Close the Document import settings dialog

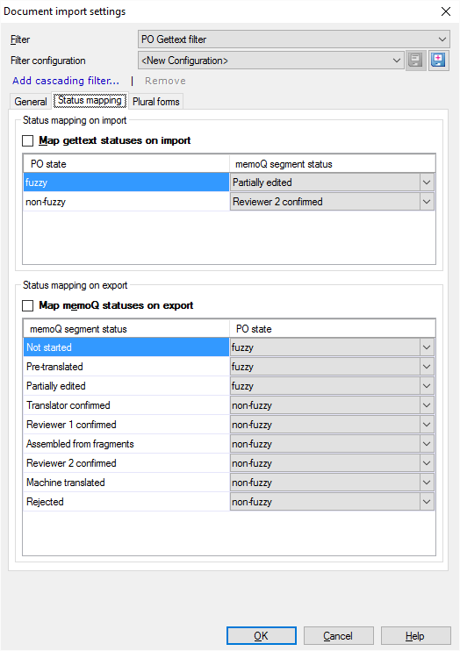tap(446, 11)
